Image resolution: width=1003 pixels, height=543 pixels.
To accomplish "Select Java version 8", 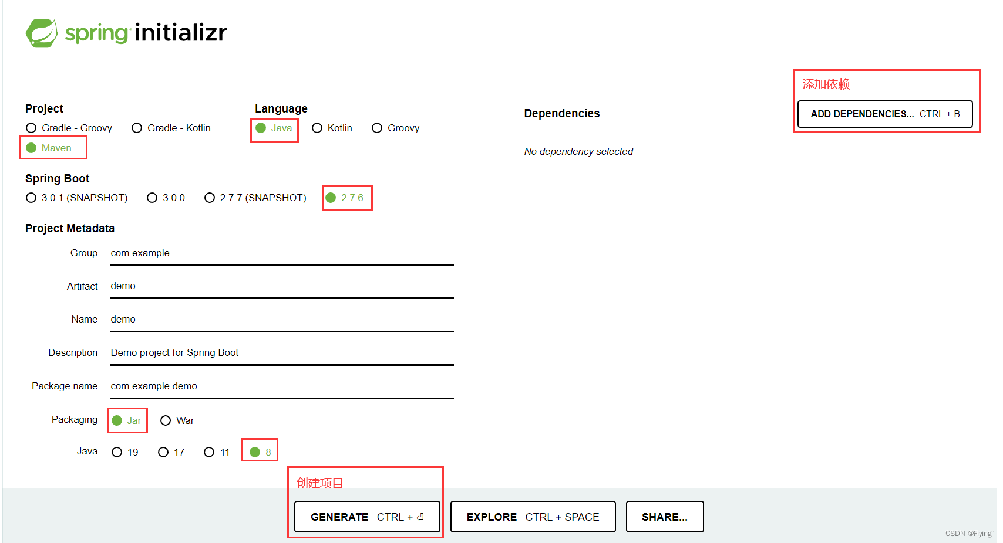I will coord(260,452).
